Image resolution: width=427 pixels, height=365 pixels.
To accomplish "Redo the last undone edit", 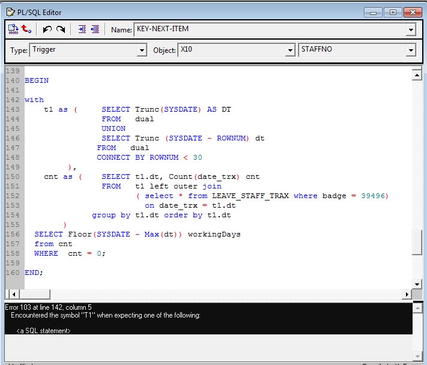I will click(60, 29).
